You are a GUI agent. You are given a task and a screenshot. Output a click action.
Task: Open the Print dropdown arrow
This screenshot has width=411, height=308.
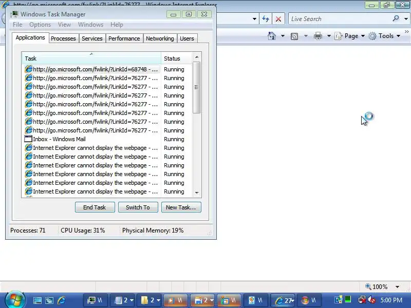(x=329, y=36)
